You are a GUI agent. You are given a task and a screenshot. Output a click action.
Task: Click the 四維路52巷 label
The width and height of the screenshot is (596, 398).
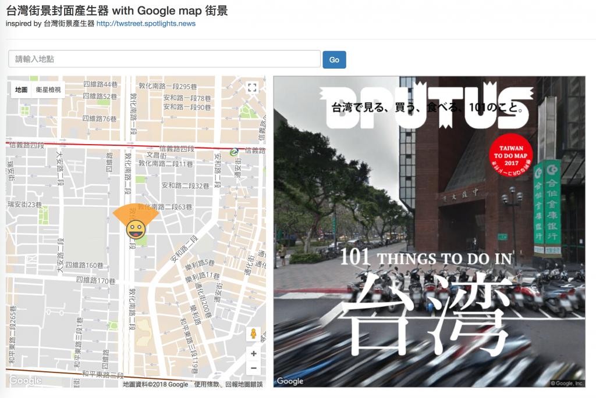(x=100, y=96)
